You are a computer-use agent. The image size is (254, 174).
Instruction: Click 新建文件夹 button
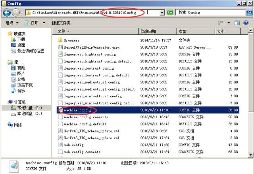point(61,23)
